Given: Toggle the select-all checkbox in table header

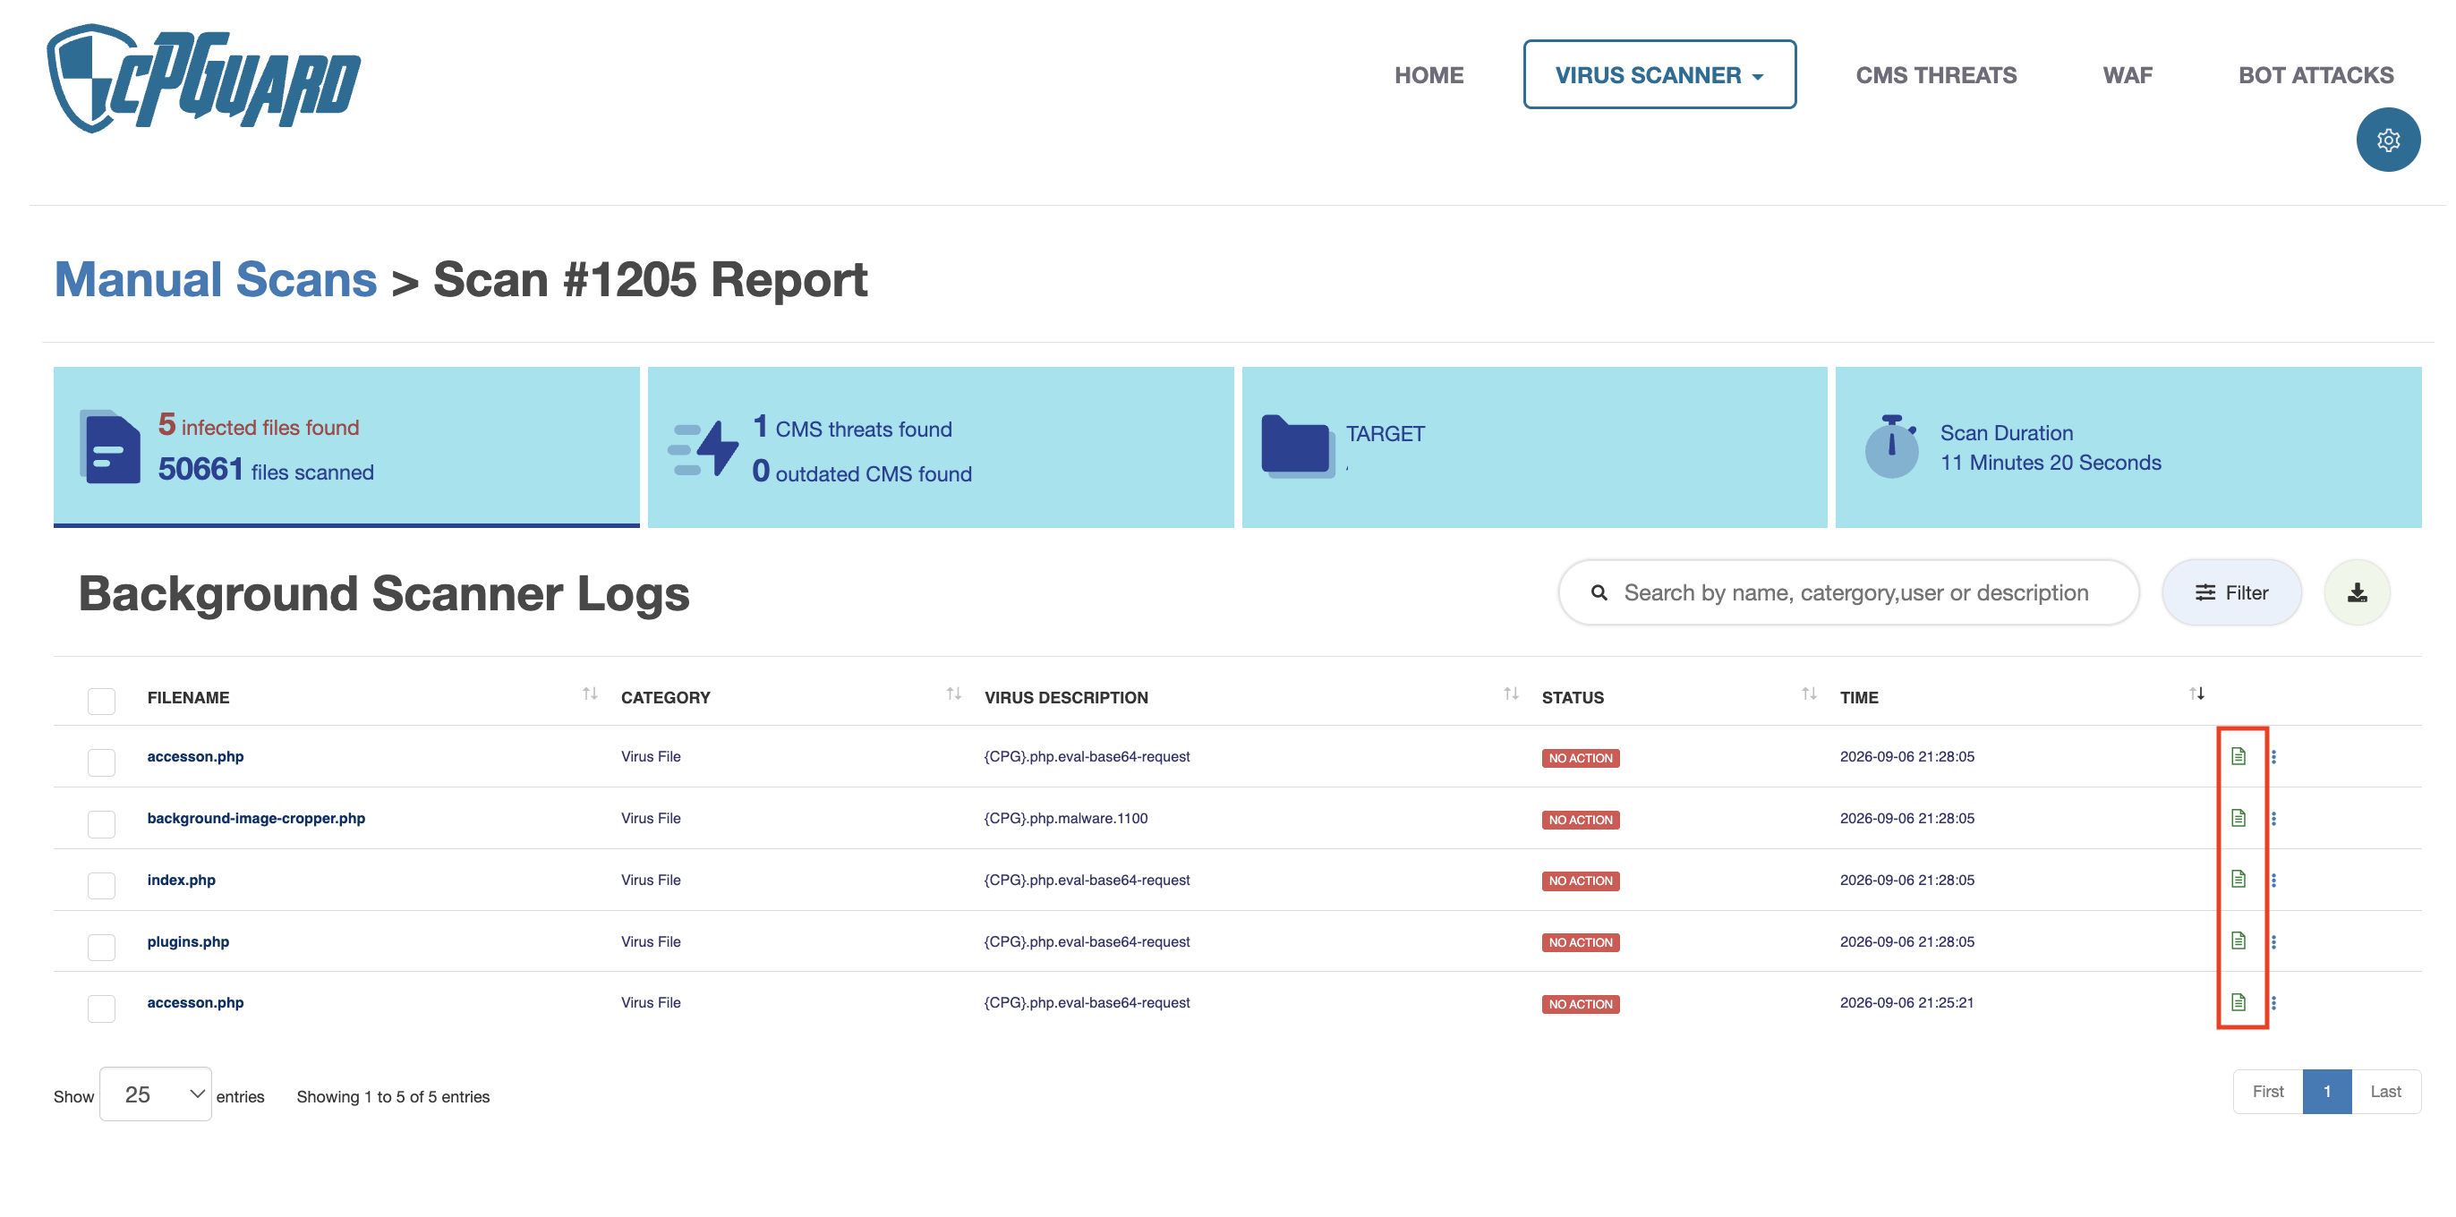Looking at the screenshot, I should coord(101,701).
